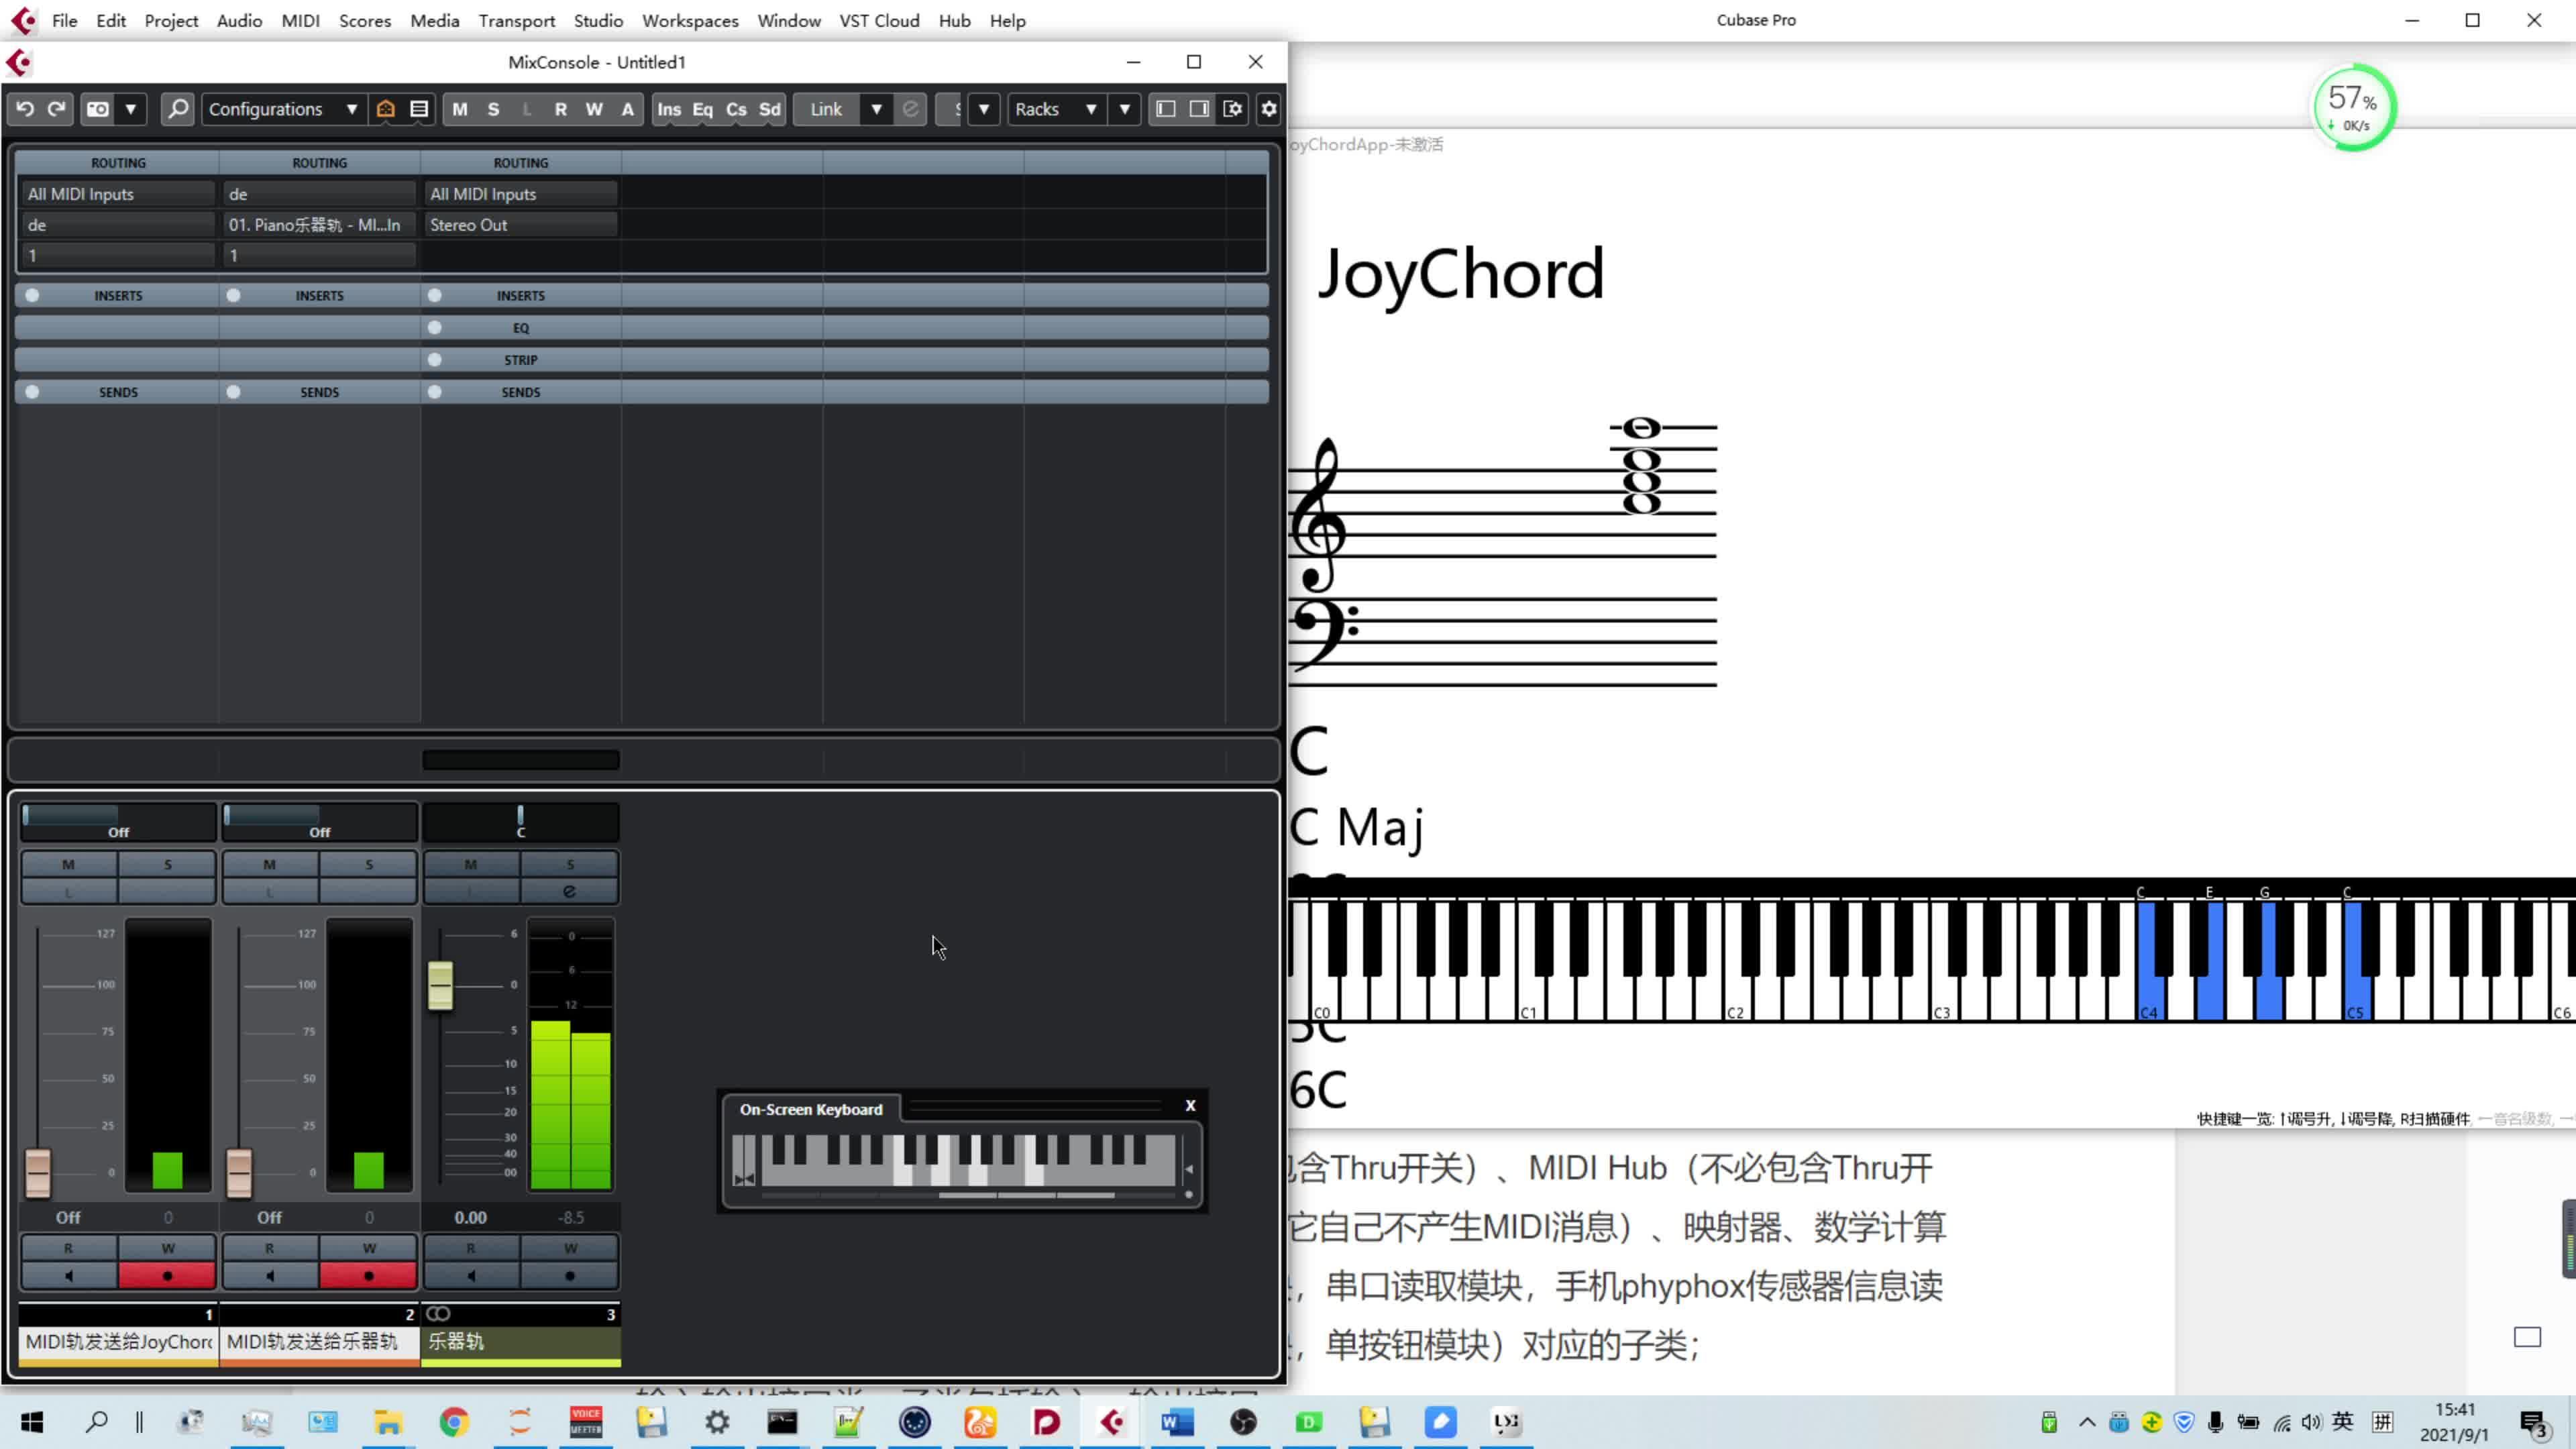Click the Cubase icon in Windows taskbar
Viewport: 2576px width, 1449px height.
[x=1112, y=1422]
